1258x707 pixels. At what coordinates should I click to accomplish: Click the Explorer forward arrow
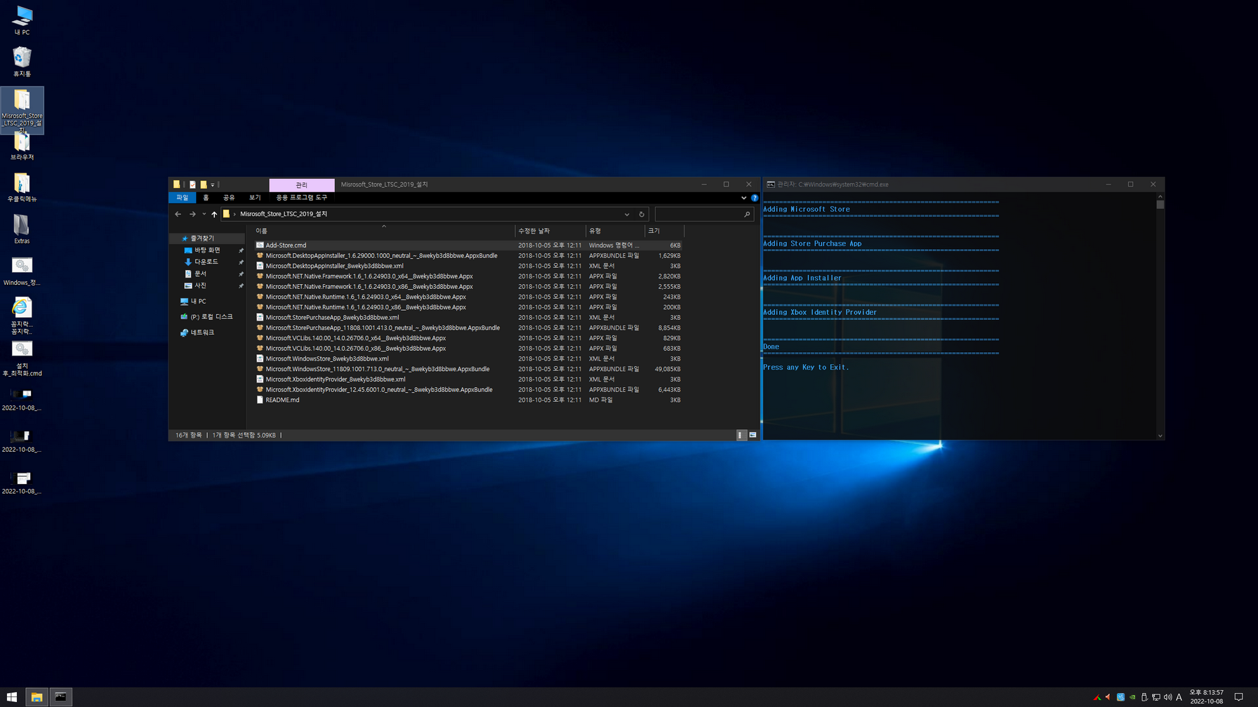tap(192, 214)
